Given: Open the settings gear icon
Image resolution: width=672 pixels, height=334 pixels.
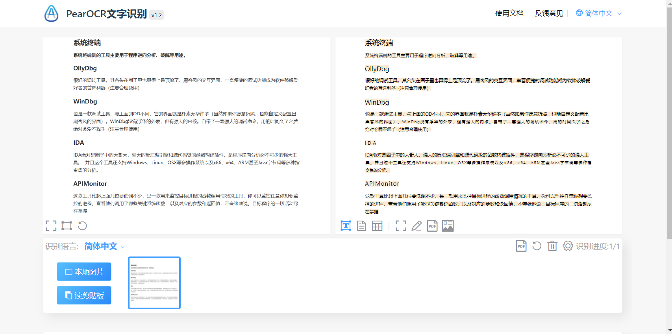Looking at the screenshot, I should click(568, 246).
